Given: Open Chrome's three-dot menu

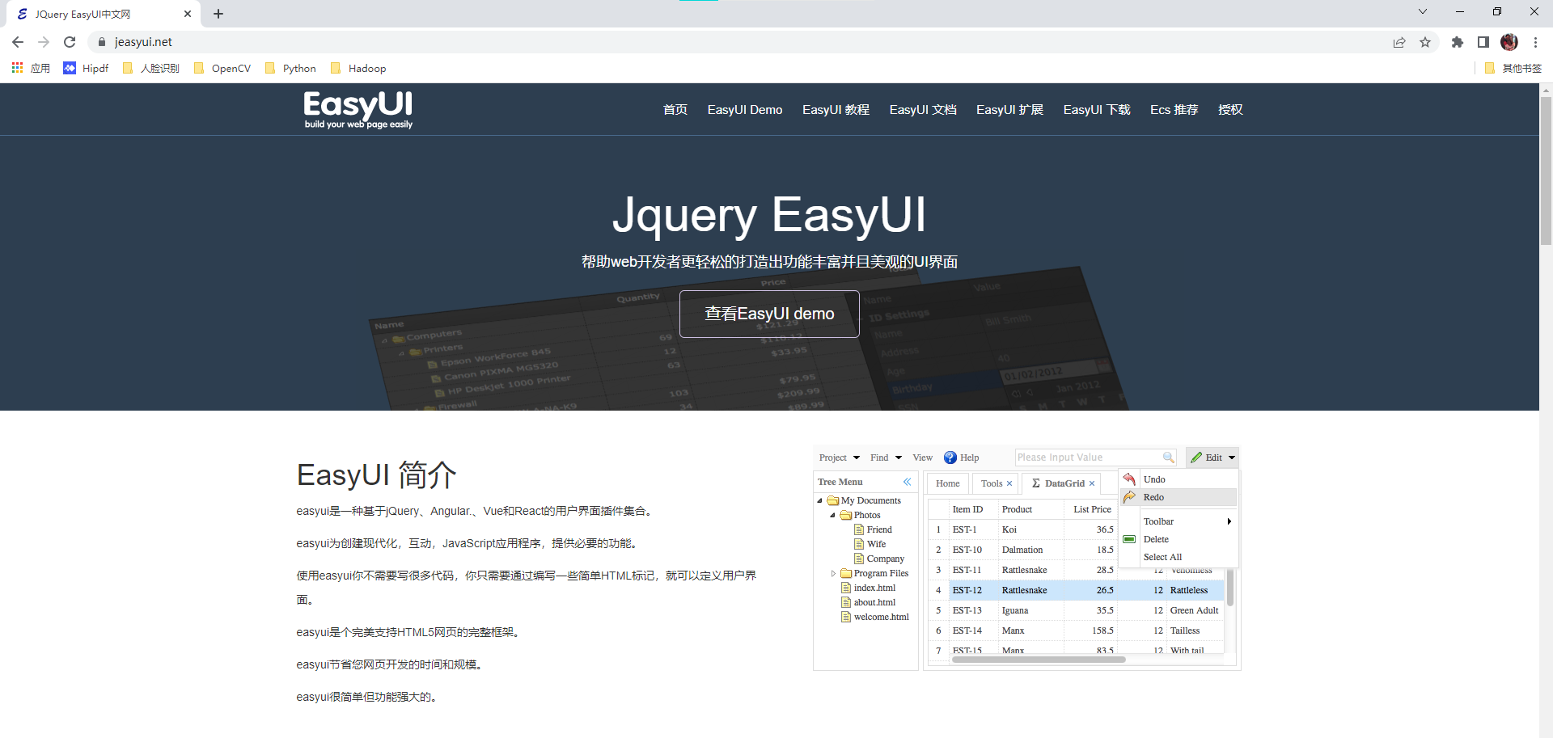Looking at the screenshot, I should coord(1535,42).
